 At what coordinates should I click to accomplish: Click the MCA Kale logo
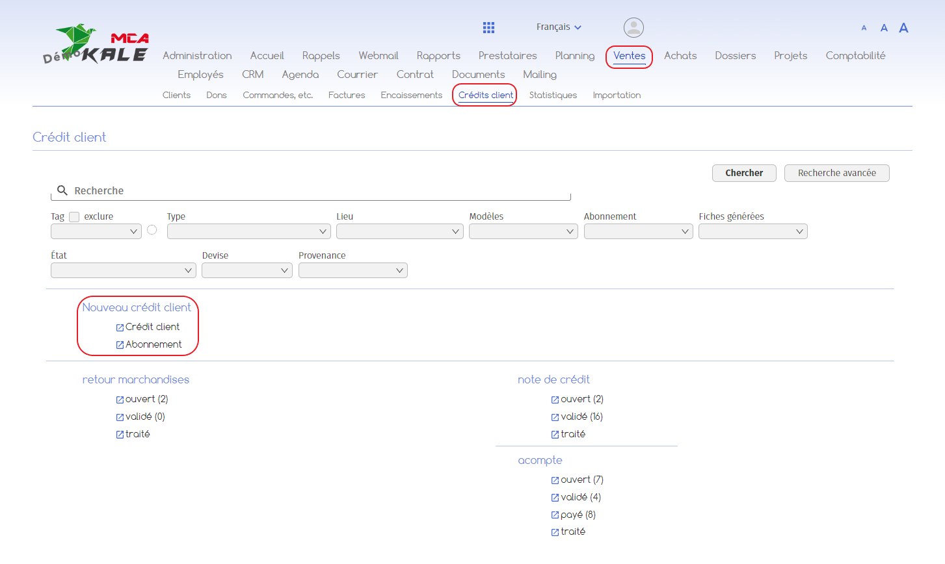[x=96, y=45]
